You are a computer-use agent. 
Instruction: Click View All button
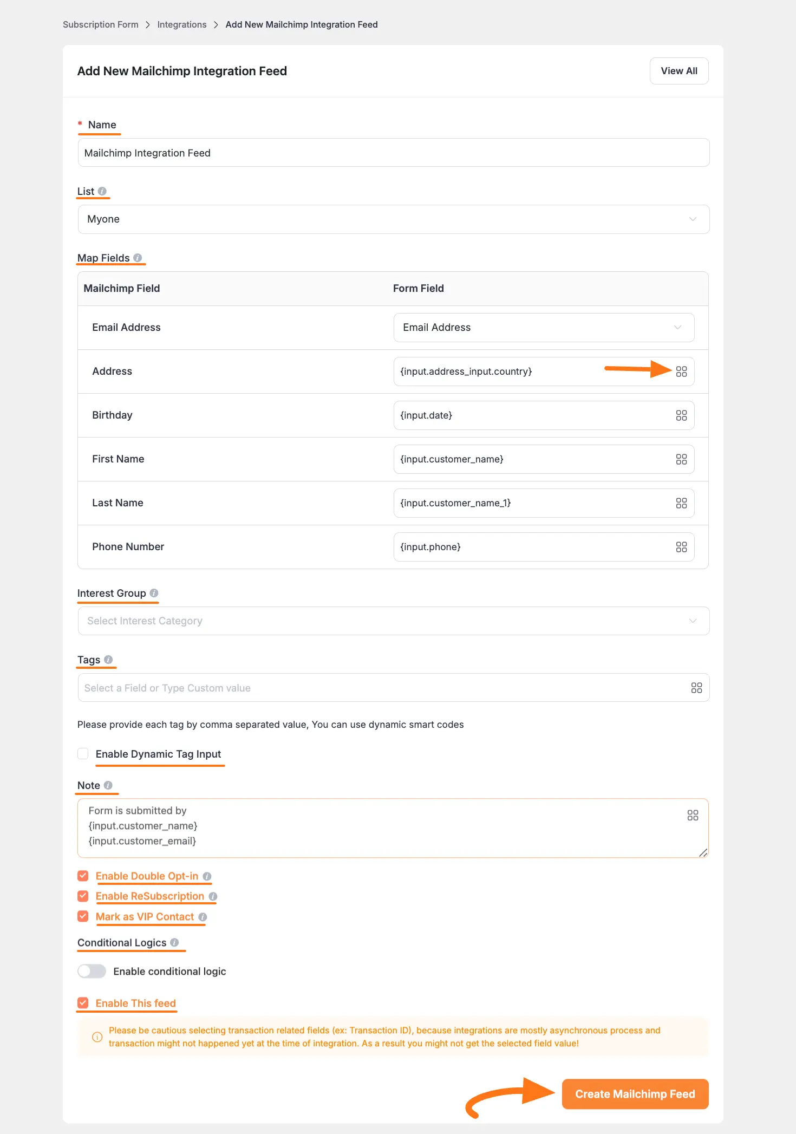click(x=679, y=71)
